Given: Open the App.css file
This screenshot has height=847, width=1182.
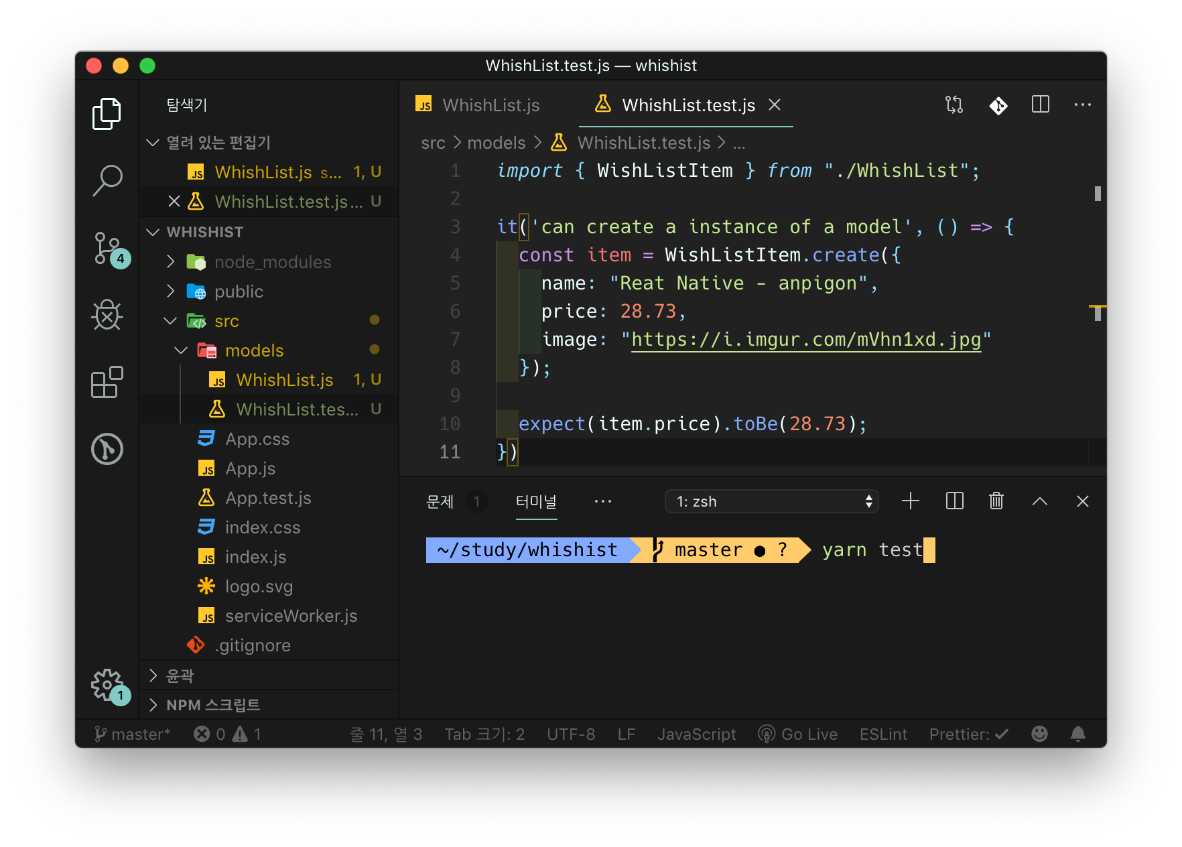Looking at the screenshot, I should (269, 439).
